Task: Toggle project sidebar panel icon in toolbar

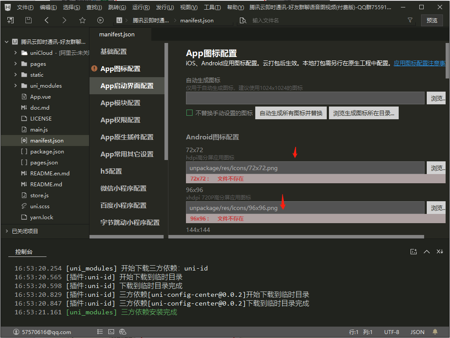Action: 11,20
